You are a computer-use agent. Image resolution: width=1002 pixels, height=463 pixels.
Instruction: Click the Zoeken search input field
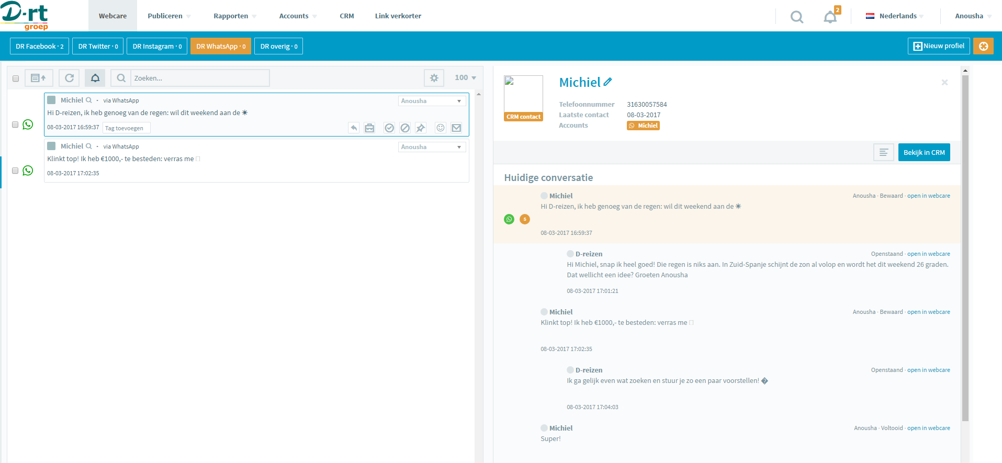click(200, 78)
